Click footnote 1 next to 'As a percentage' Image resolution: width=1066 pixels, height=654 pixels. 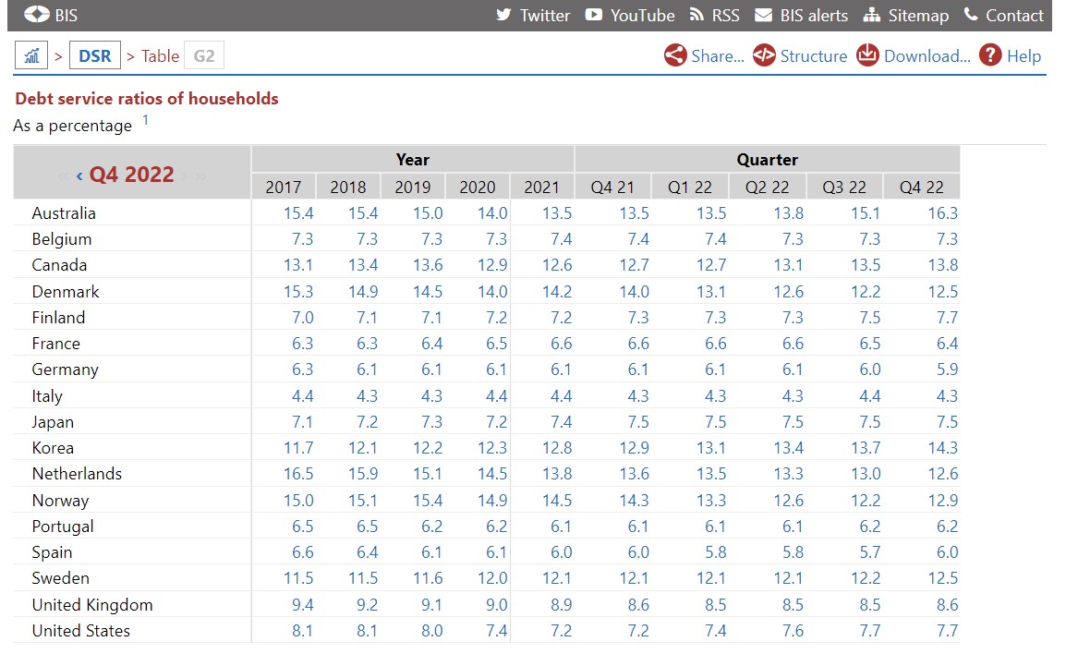145,120
